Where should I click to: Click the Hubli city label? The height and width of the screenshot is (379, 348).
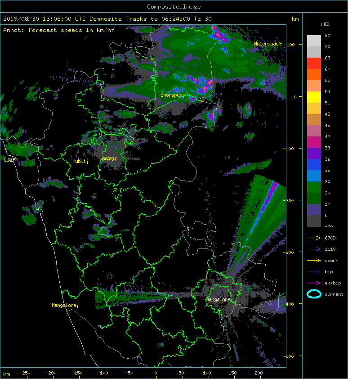click(79, 161)
